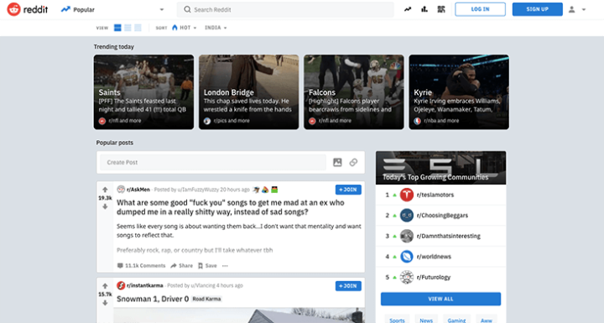The width and height of the screenshot is (604, 323).
Task: Click the Create Post input box
Action: pyautogui.click(x=213, y=162)
